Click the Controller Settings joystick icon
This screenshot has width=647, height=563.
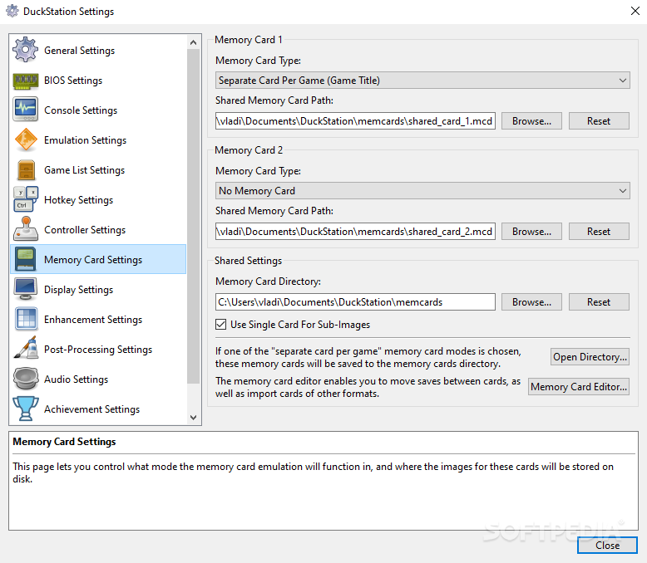coord(26,229)
